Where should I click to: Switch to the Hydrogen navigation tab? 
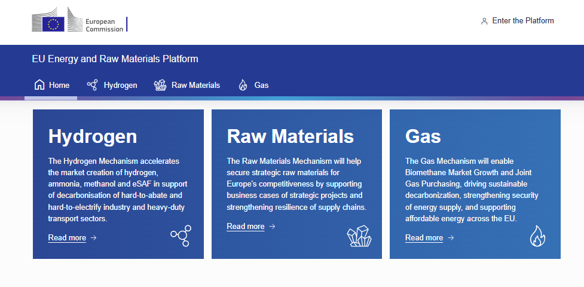pyautogui.click(x=120, y=85)
